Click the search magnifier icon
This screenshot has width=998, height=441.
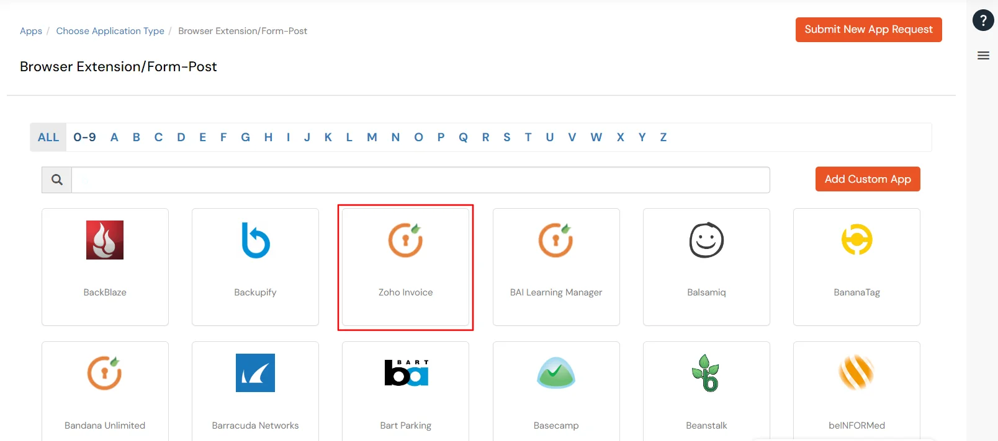click(57, 180)
